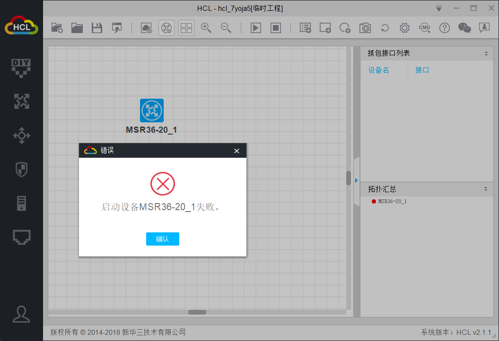Toggle the grid display button
Viewport: 499px width, 341px height.
(186, 28)
